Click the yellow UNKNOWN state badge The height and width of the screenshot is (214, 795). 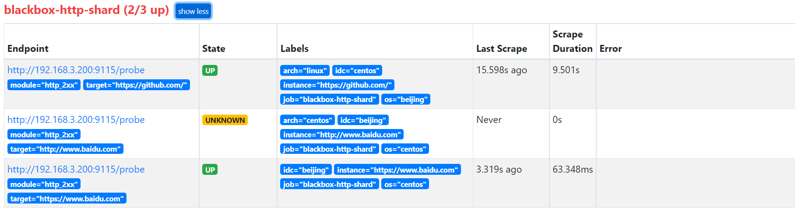pos(225,120)
